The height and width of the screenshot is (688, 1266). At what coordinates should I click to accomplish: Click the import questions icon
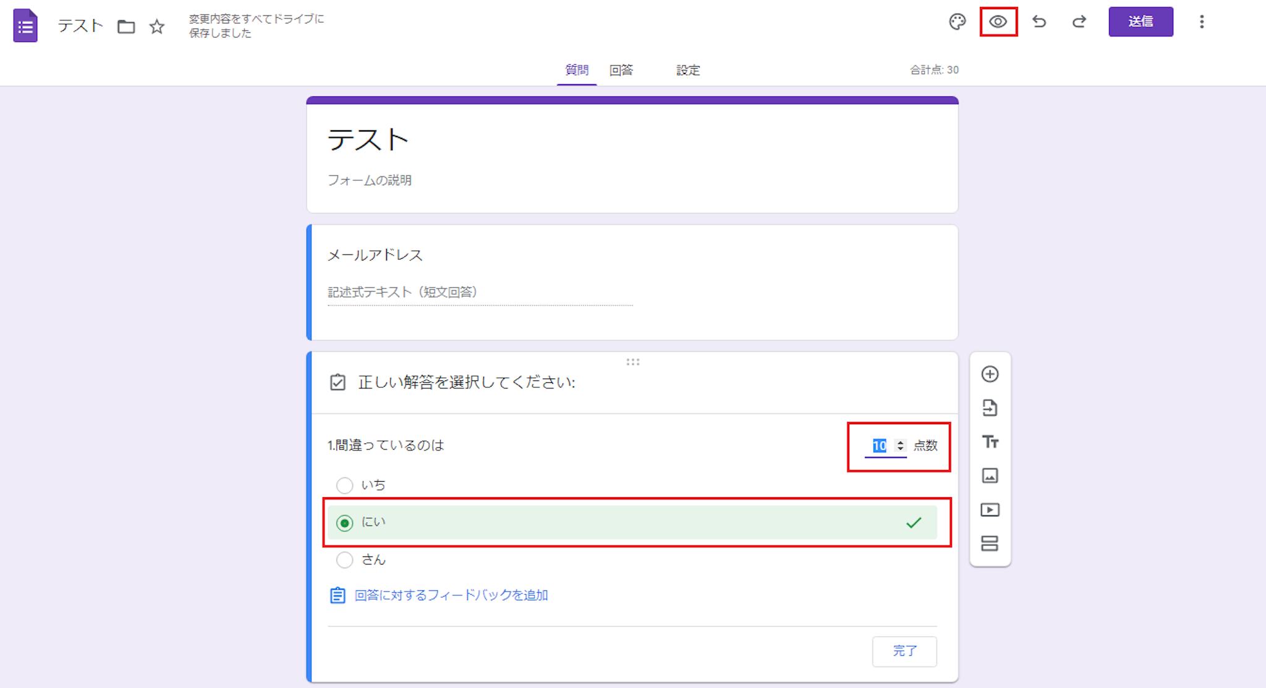(990, 408)
